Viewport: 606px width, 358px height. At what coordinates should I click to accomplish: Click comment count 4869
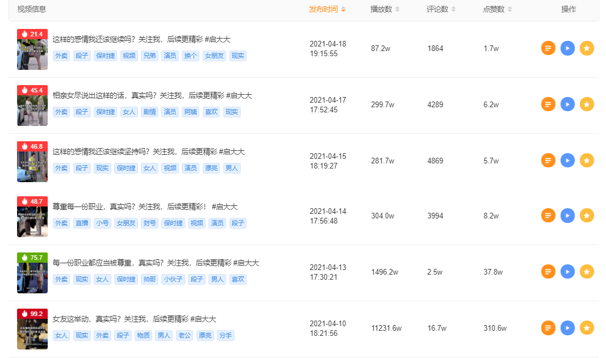pos(435,161)
